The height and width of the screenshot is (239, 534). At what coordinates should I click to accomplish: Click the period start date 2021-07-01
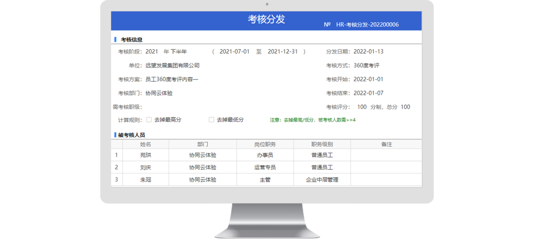click(x=234, y=51)
